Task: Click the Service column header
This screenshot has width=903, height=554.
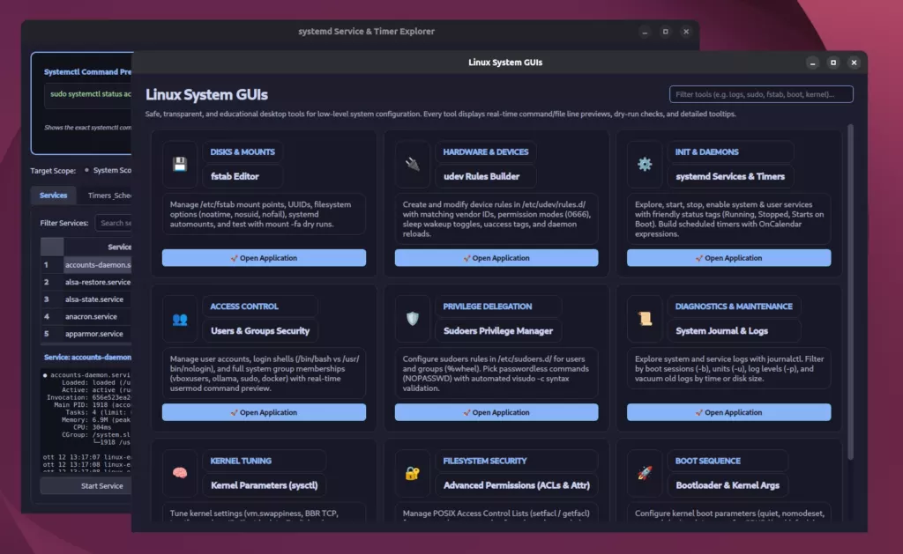Action: pos(98,247)
